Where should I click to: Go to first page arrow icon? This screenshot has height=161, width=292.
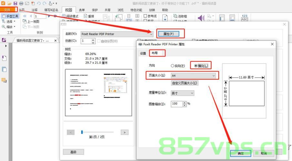click(x=25, y=16)
